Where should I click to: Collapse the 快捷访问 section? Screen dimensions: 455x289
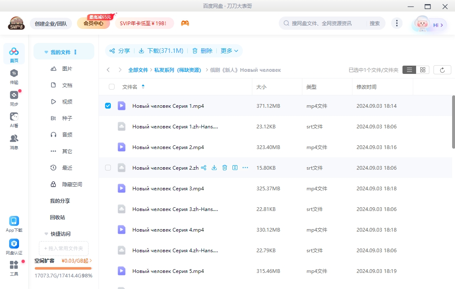click(x=46, y=234)
